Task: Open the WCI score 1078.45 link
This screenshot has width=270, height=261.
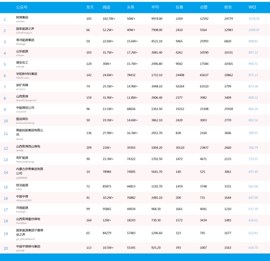Action: point(254,19)
